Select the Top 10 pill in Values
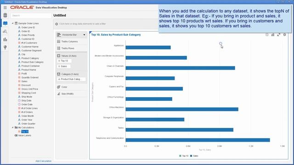The image size is (294, 165). (64, 61)
